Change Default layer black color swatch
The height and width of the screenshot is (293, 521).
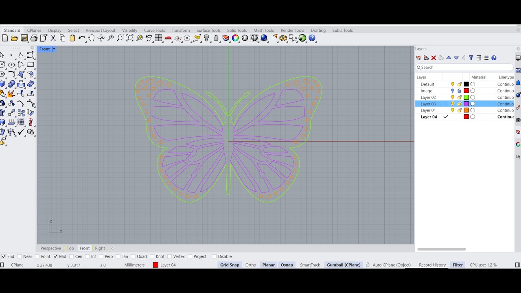tap(466, 85)
